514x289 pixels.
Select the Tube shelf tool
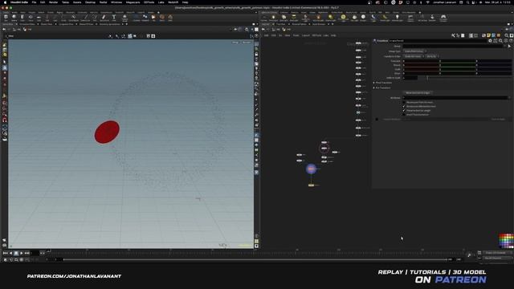pyautogui.click(x=22, y=18)
